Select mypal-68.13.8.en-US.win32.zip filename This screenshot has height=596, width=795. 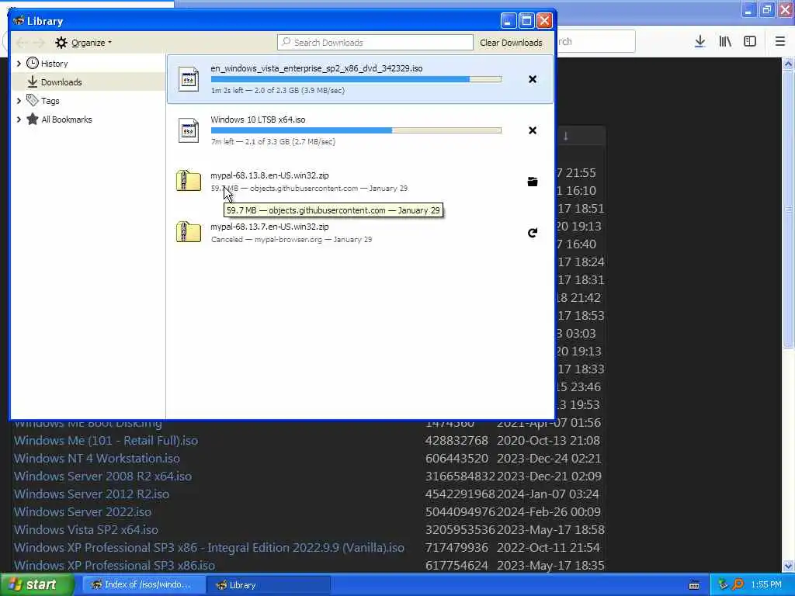coord(269,175)
